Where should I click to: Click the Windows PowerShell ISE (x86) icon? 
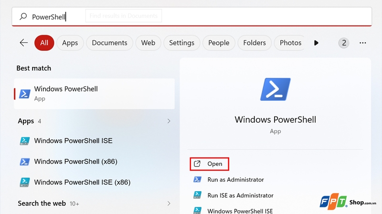coord(25,182)
